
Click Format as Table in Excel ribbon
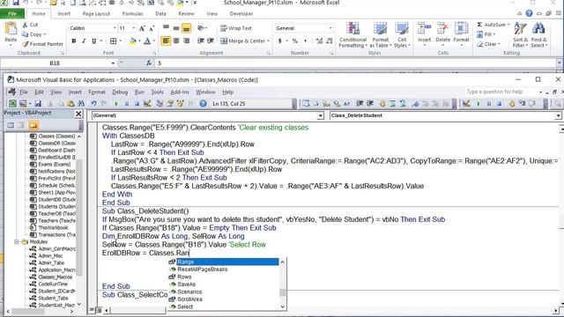pyautogui.click(x=380, y=35)
